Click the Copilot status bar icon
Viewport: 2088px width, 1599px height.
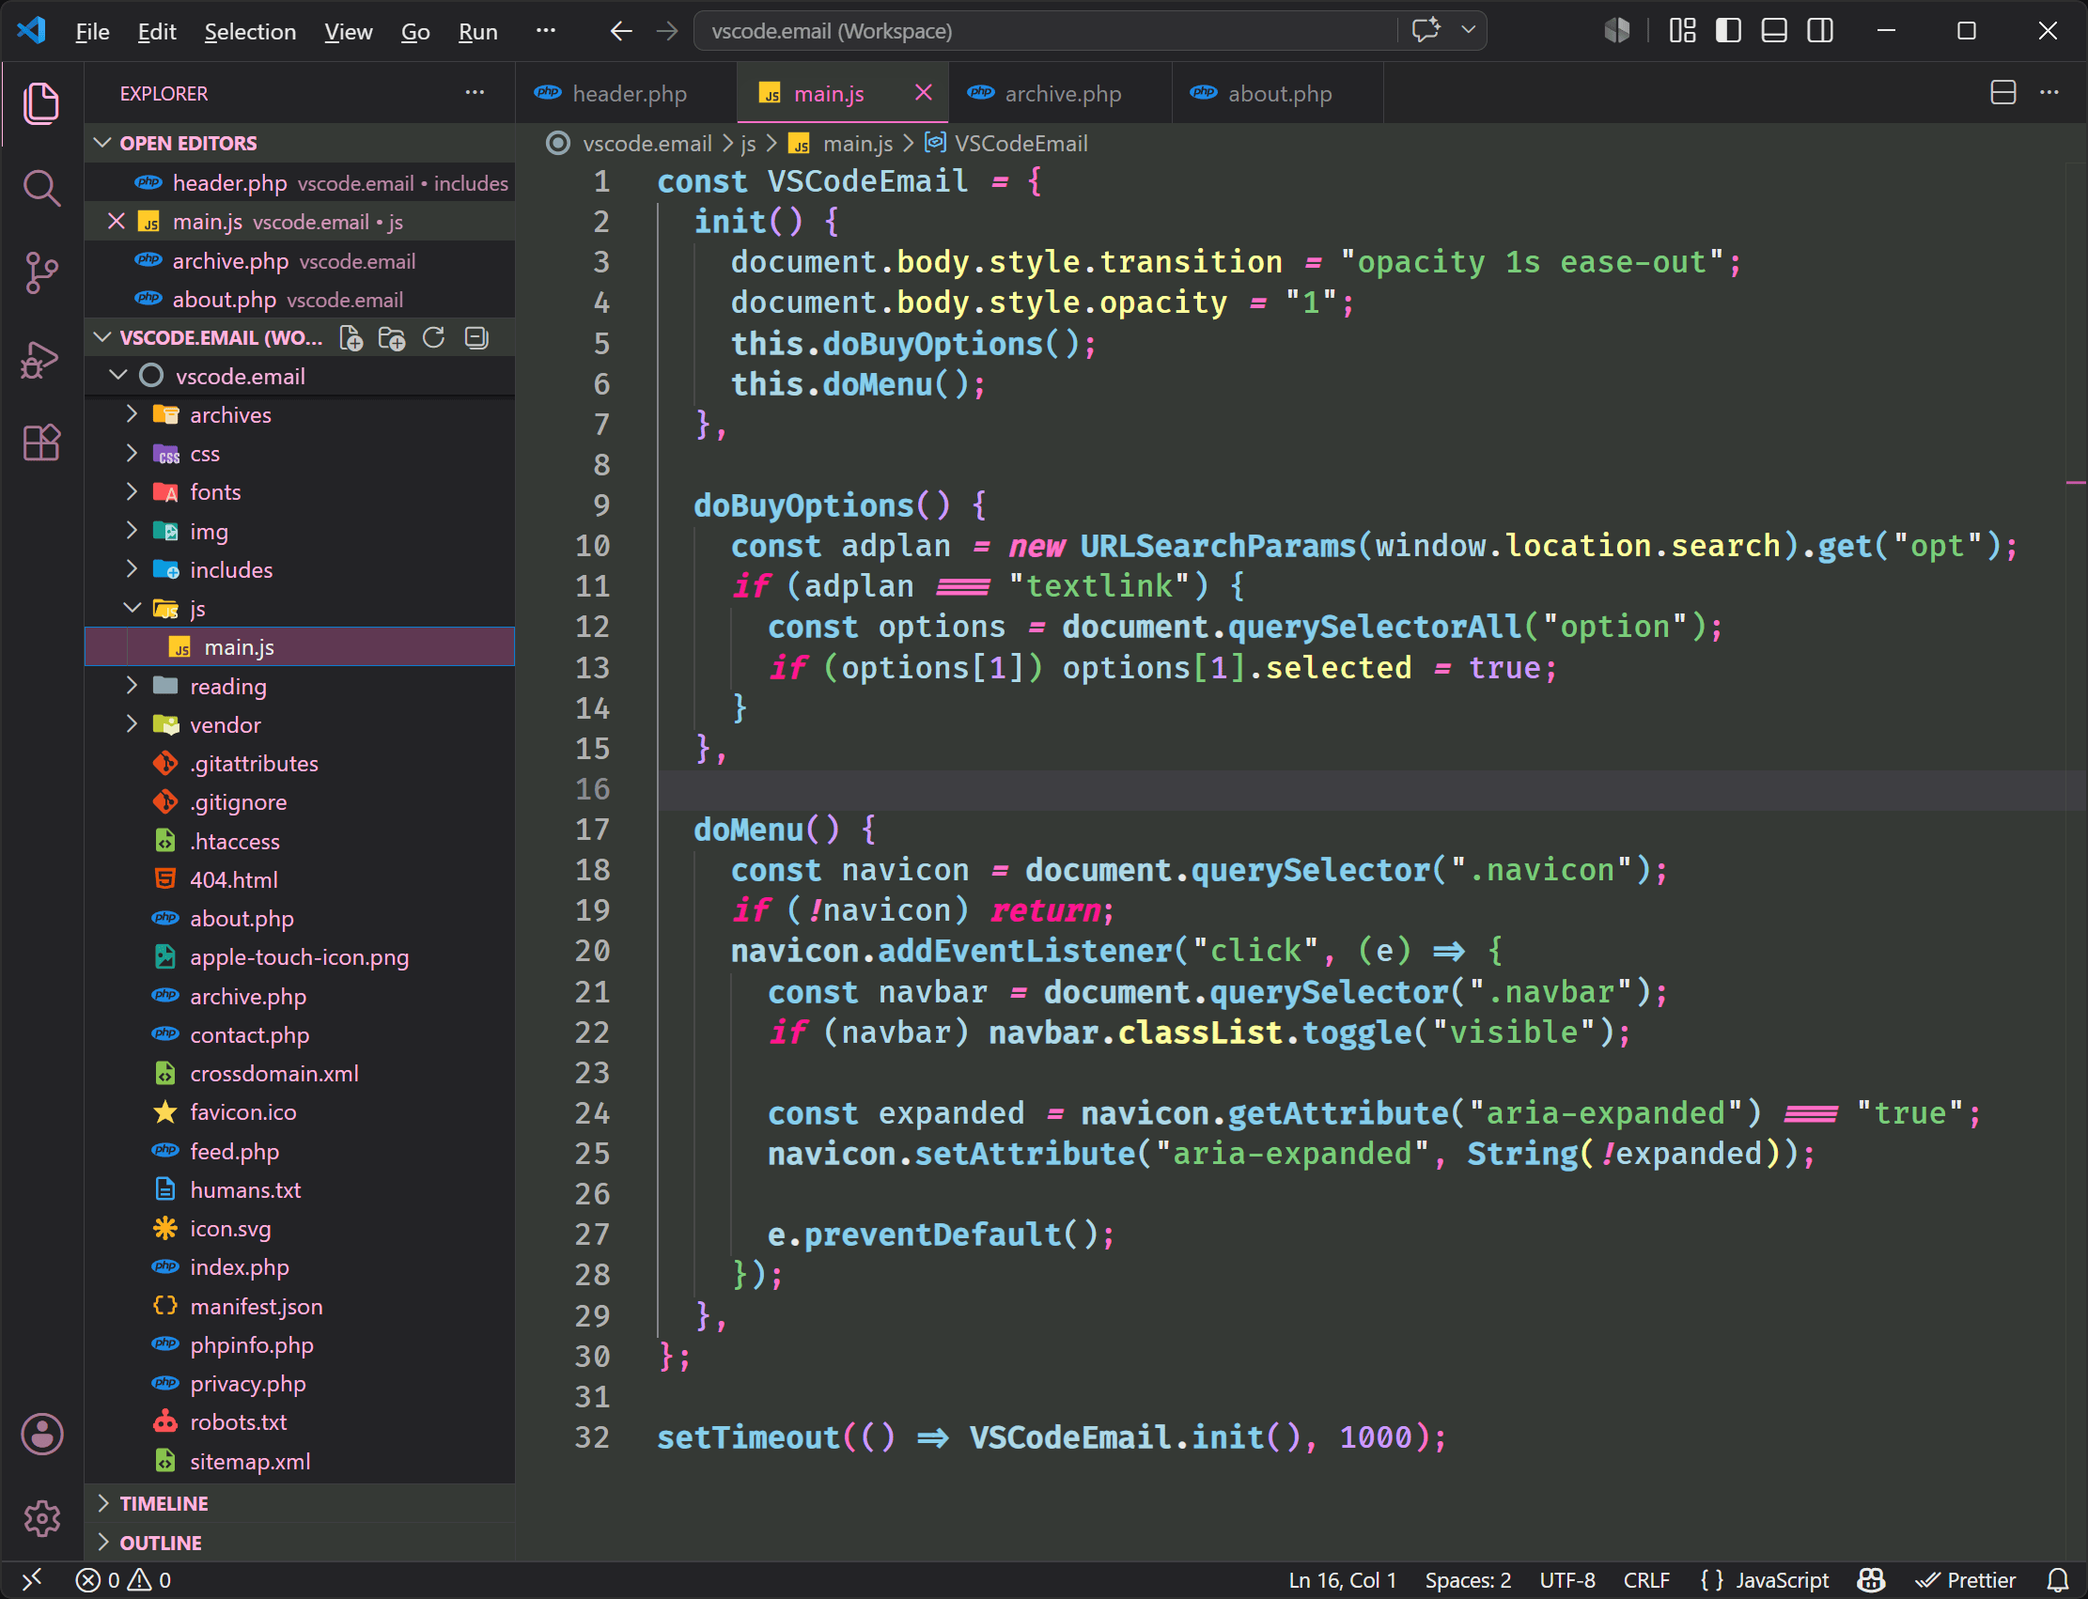coord(1871,1580)
